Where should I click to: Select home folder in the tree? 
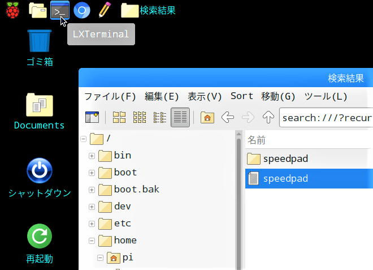point(118,241)
